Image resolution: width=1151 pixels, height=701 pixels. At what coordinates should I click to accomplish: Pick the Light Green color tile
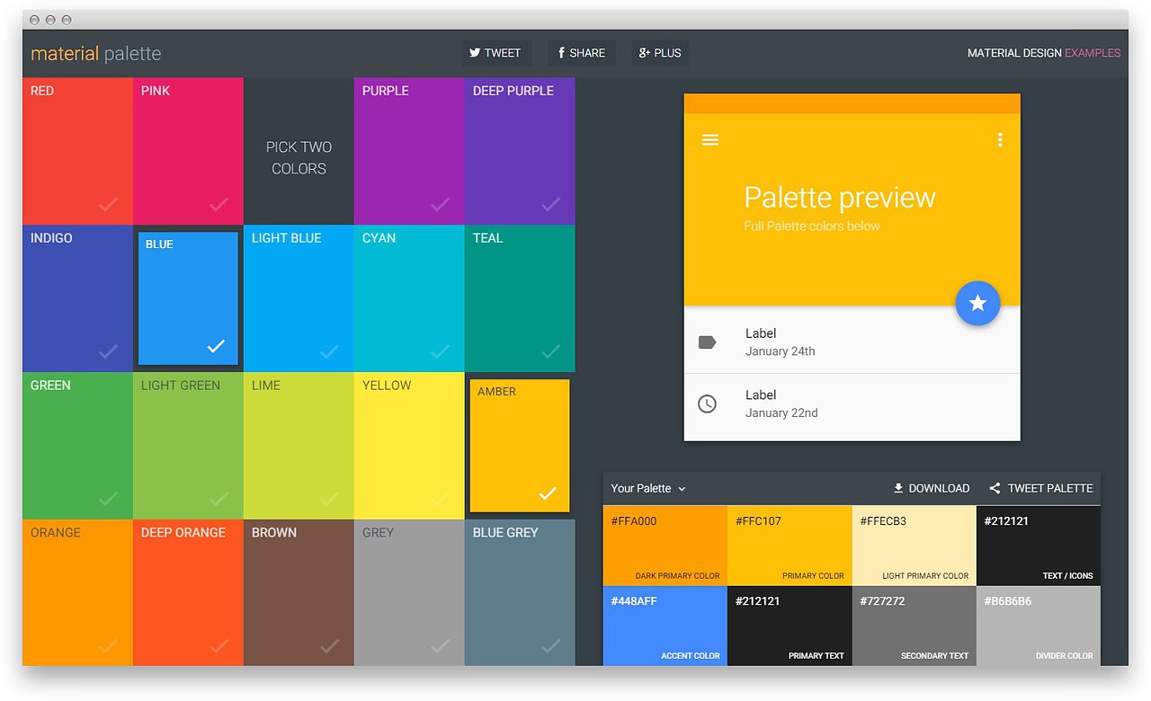coord(188,446)
